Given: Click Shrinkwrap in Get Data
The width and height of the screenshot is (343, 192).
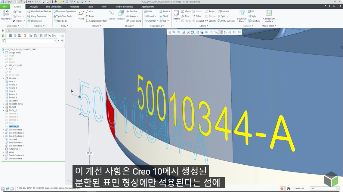Looking at the screenshot, I should coord(35,21).
